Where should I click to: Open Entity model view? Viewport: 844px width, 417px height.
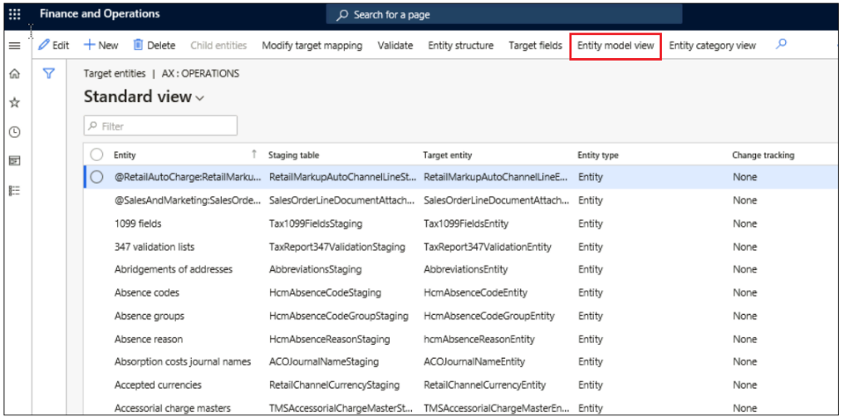(616, 46)
